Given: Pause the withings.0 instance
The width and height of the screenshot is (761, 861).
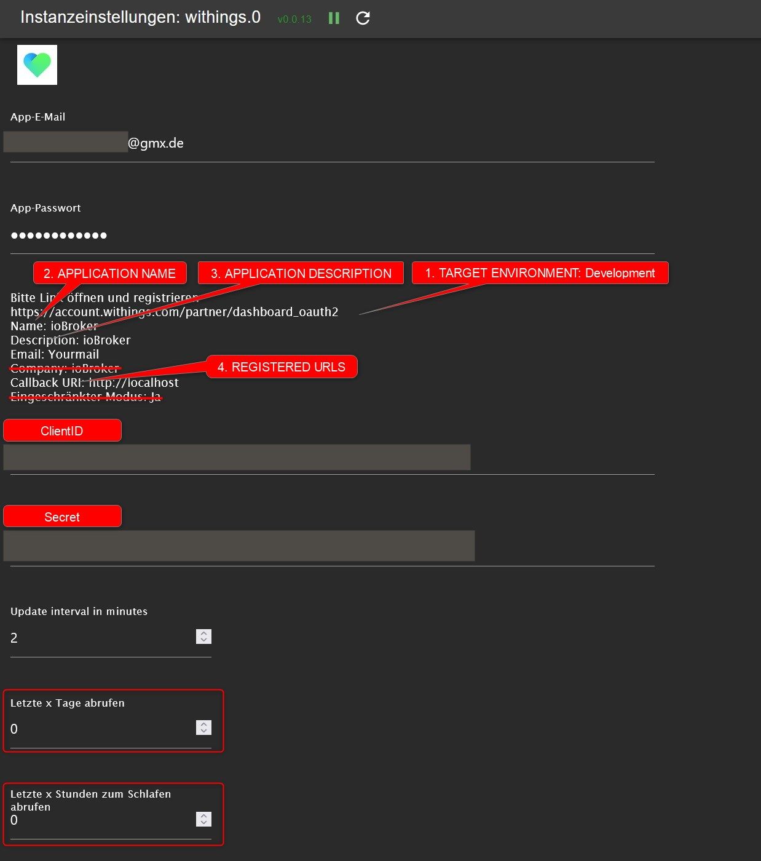Looking at the screenshot, I should coord(334,18).
